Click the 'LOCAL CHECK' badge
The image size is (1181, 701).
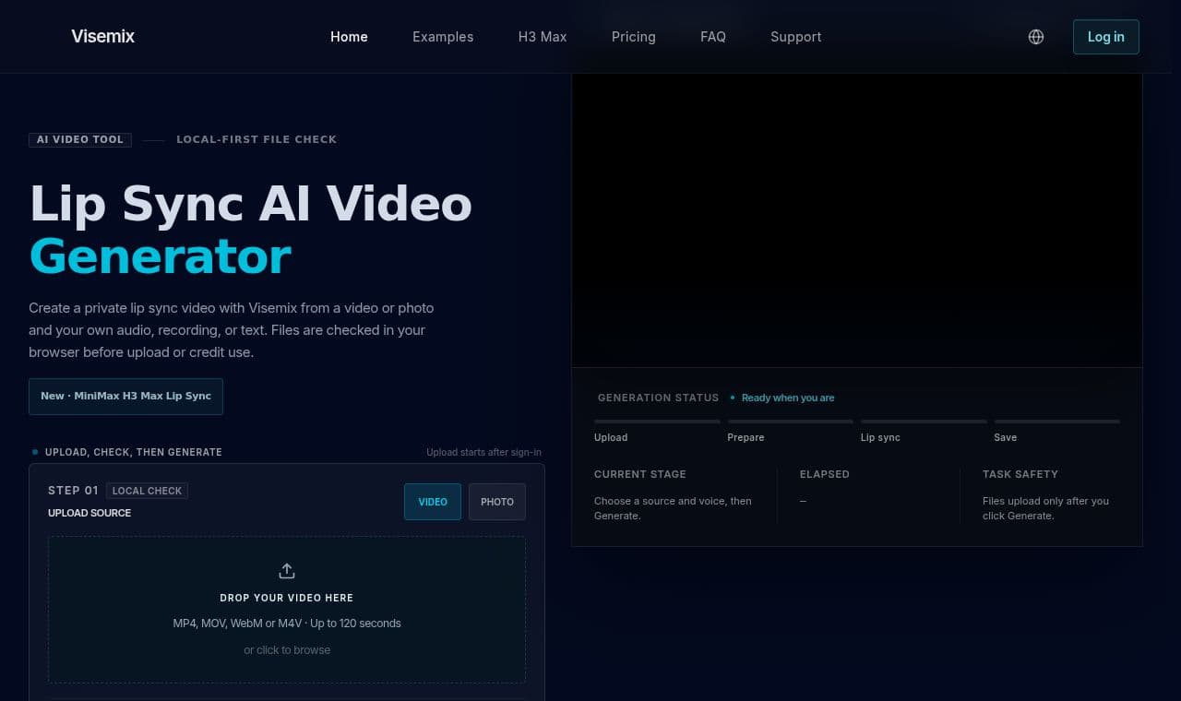147,491
